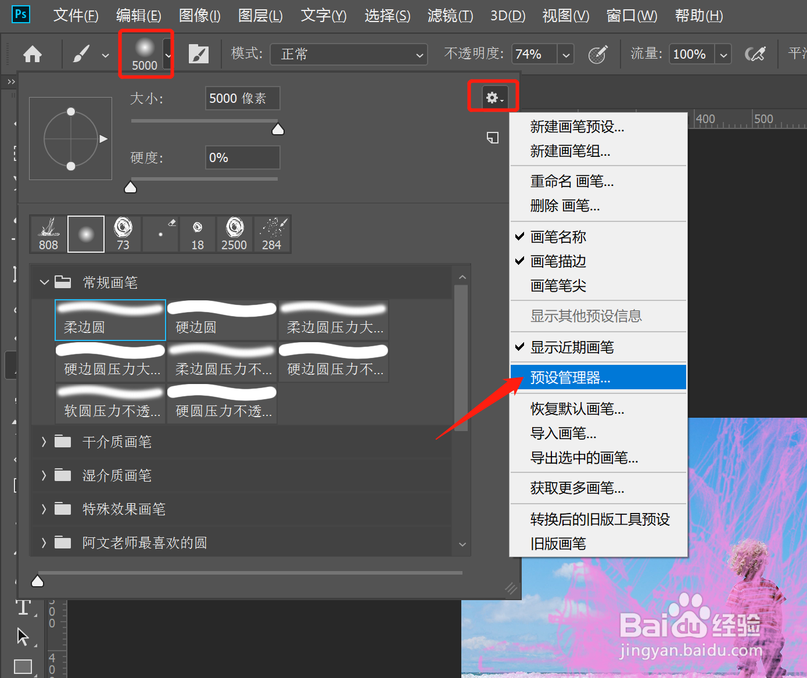Click the create new brush icon
Viewport: 807px width, 678px height.
pyautogui.click(x=492, y=138)
